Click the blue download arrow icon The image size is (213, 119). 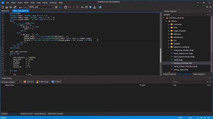pyautogui.click(x=60, y=7)
